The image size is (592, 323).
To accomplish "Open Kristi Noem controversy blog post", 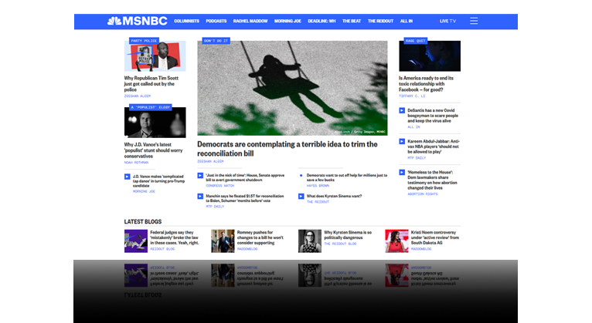I will (435, 237).
